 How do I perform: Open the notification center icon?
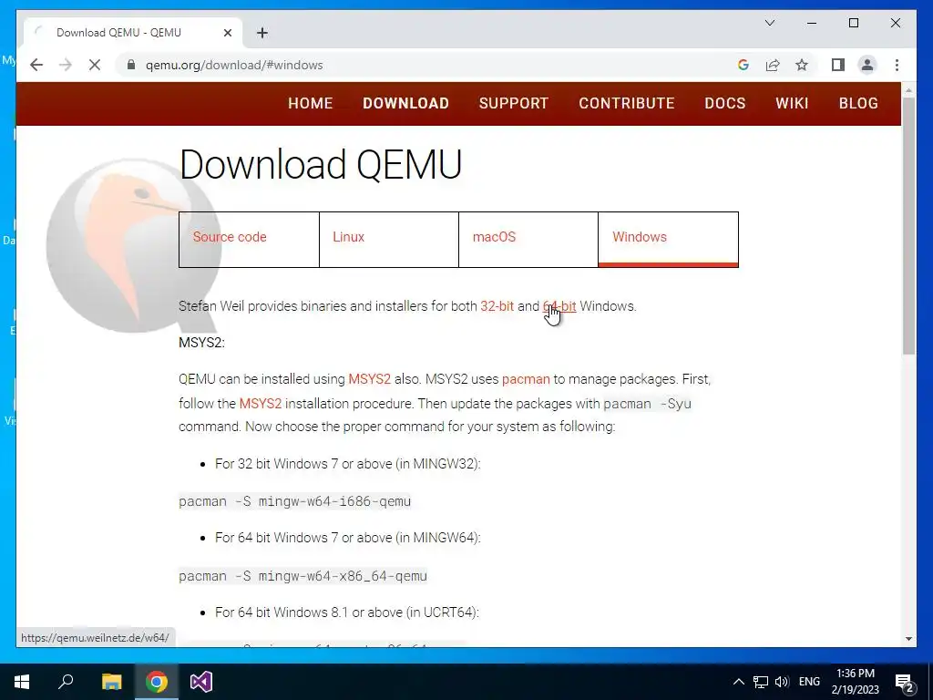(x=905, y=682)
